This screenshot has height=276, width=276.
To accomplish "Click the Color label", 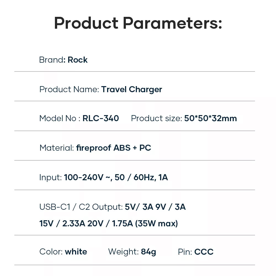I will (x=51, y=252).
